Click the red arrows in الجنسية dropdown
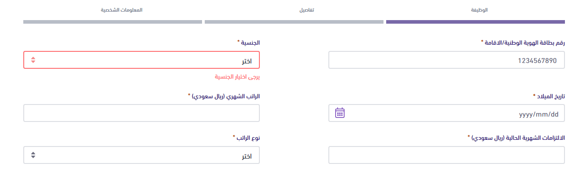The height and width of the screenshot is (180, 573). coord(33,60)
